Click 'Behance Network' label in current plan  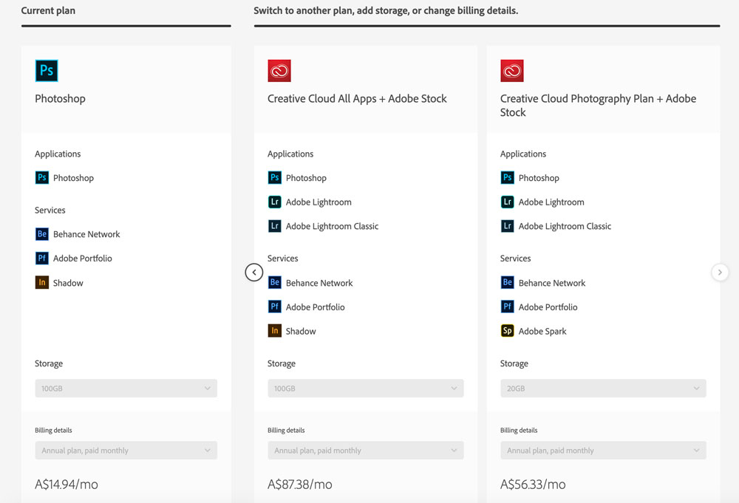point(86,234)
